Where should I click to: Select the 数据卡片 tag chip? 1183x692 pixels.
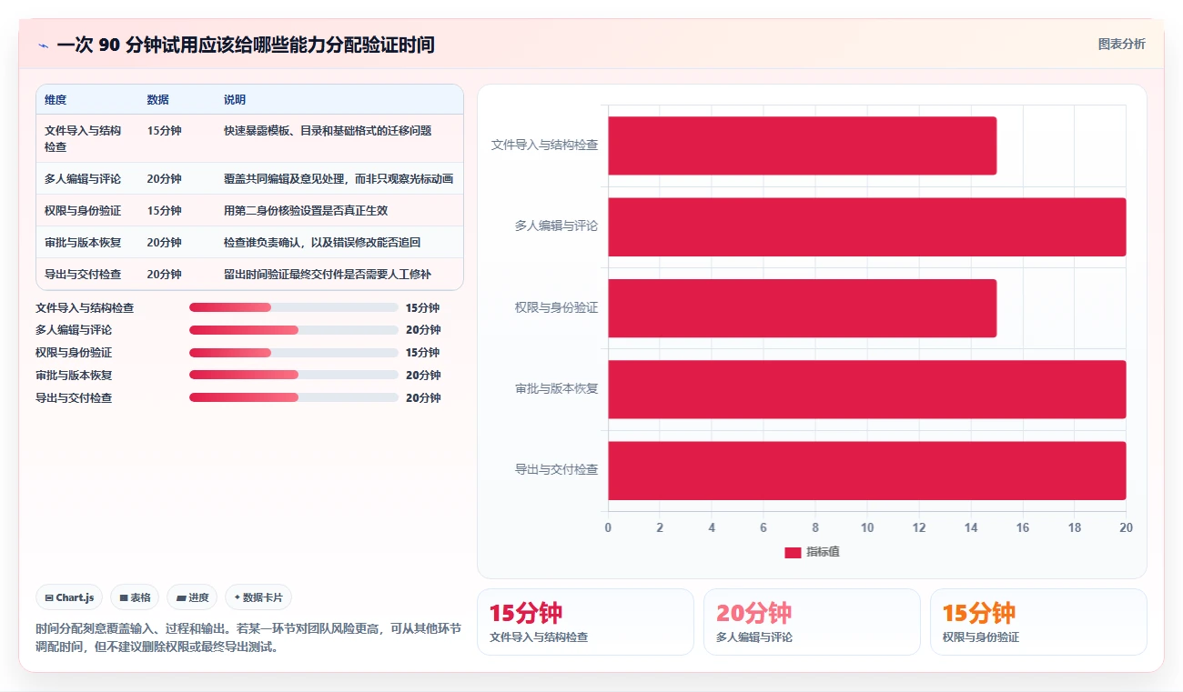click(x=258, y=597)
